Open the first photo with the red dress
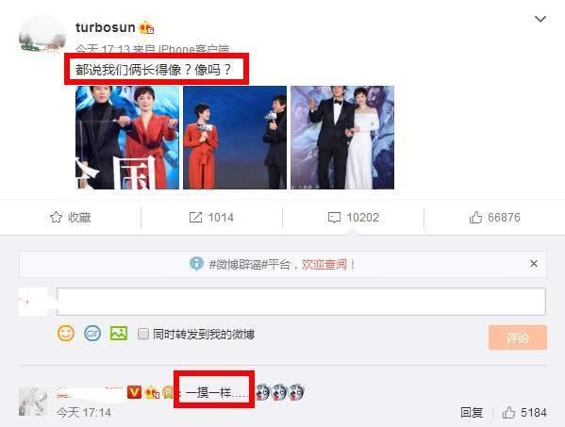The width and height of the screenshot is (565, 427). pyautogui.click(x=127, y=138)
